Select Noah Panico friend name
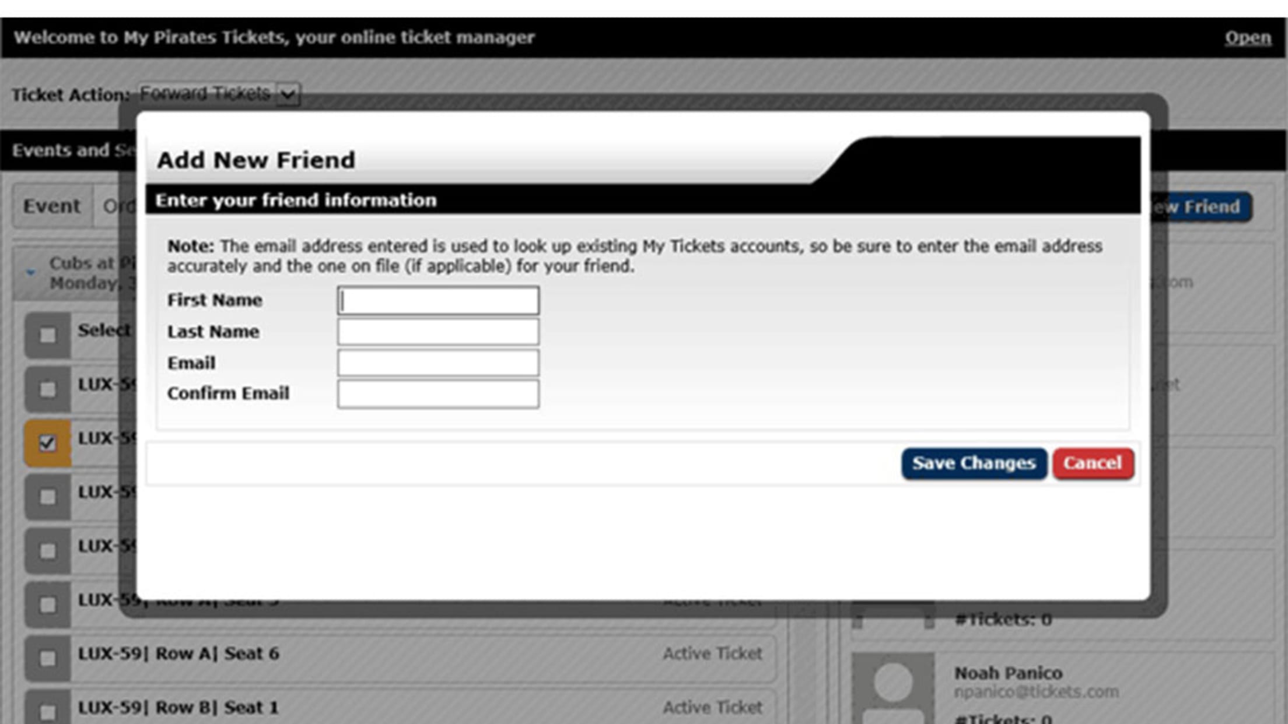 (x=1008, y=673)
